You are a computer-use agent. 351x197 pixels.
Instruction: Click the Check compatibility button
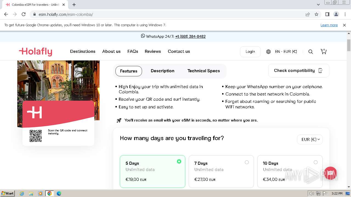point(299,71)
